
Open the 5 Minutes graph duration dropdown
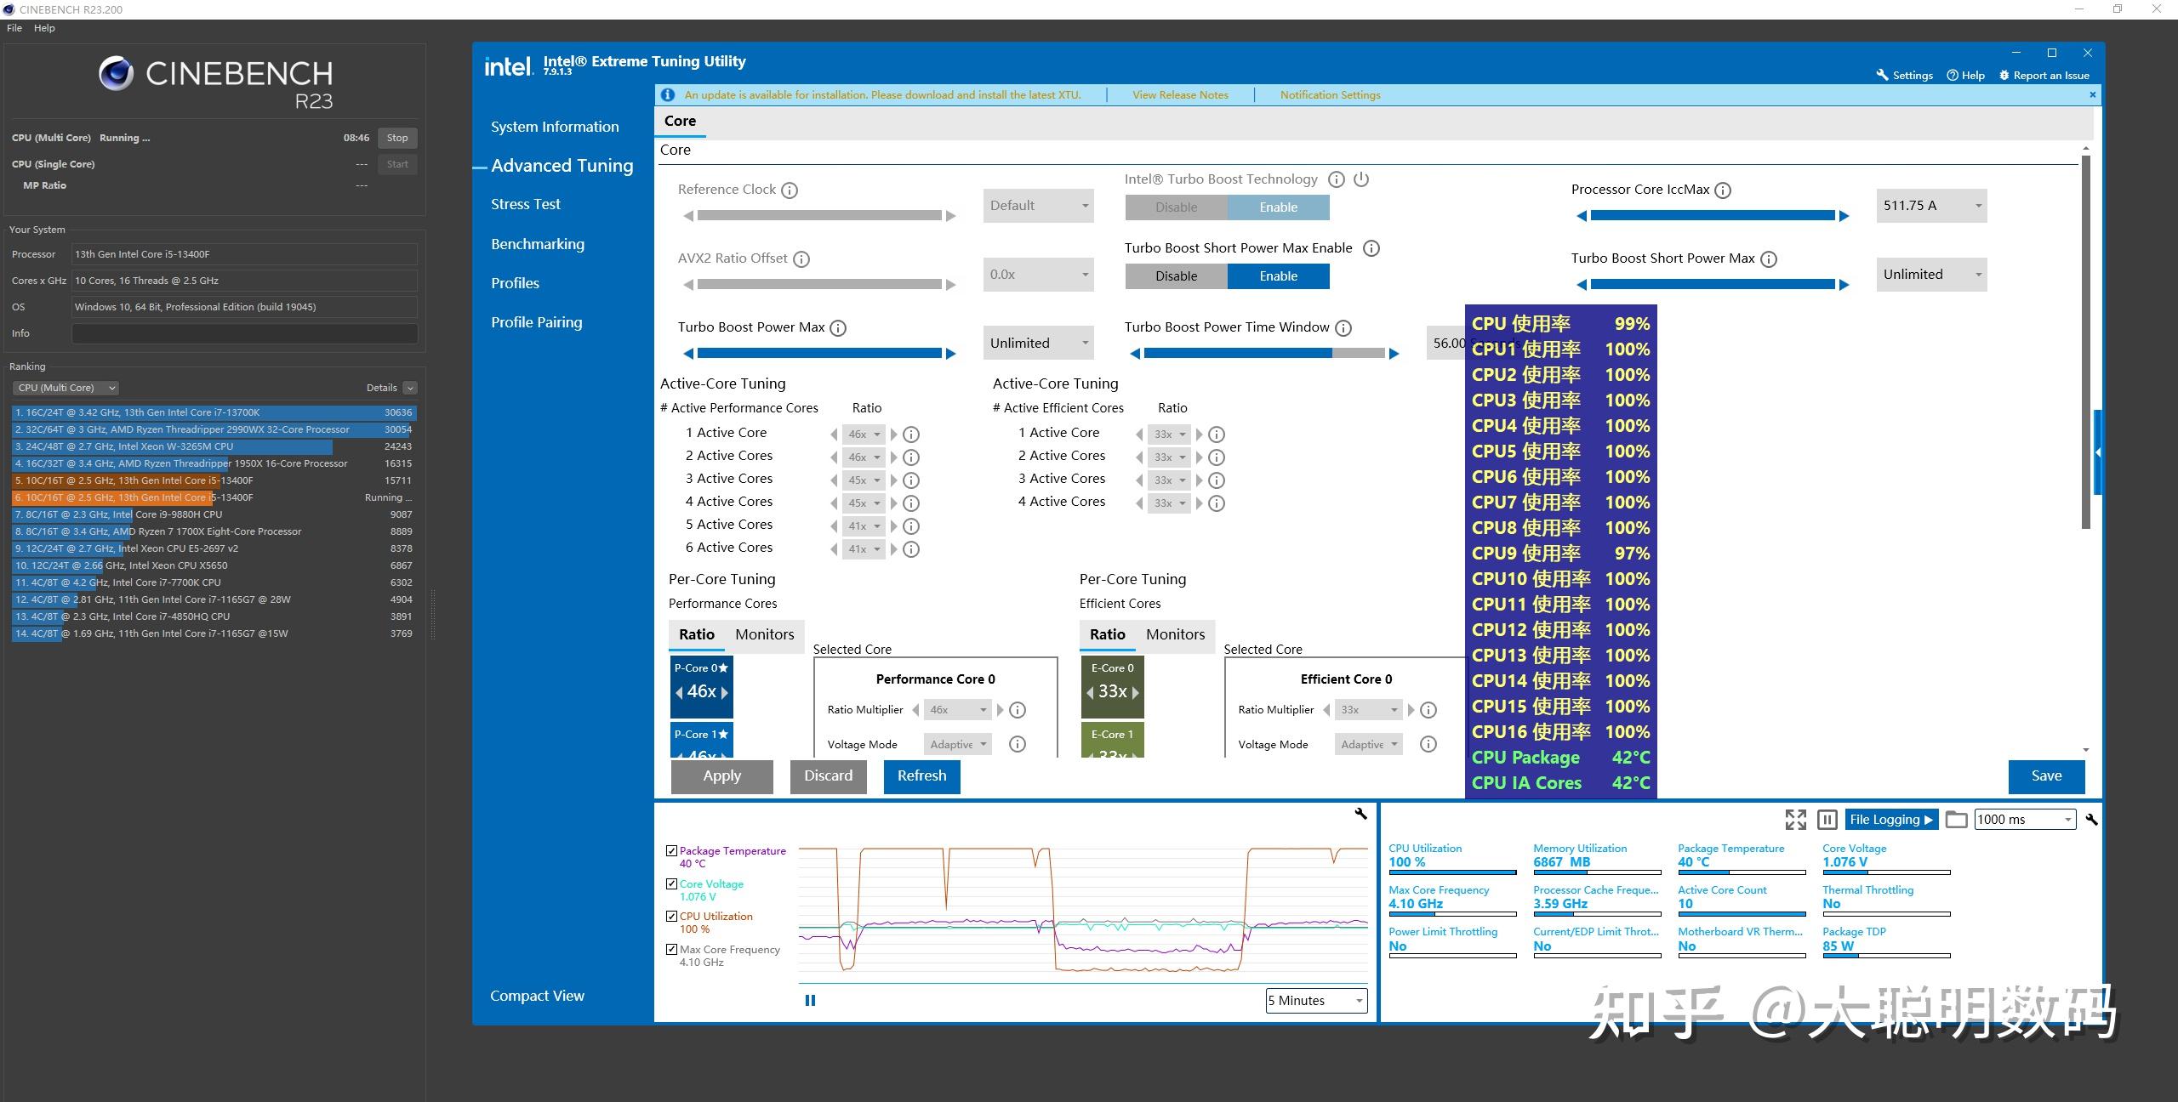point(1316,1001)
